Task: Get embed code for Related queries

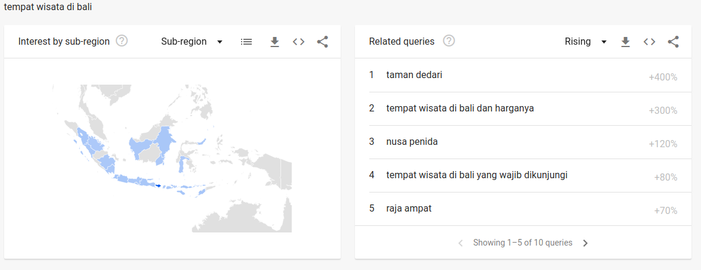Action: point(650,42)
